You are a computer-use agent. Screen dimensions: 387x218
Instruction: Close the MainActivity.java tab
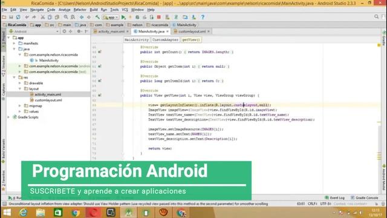click(167, 31)
